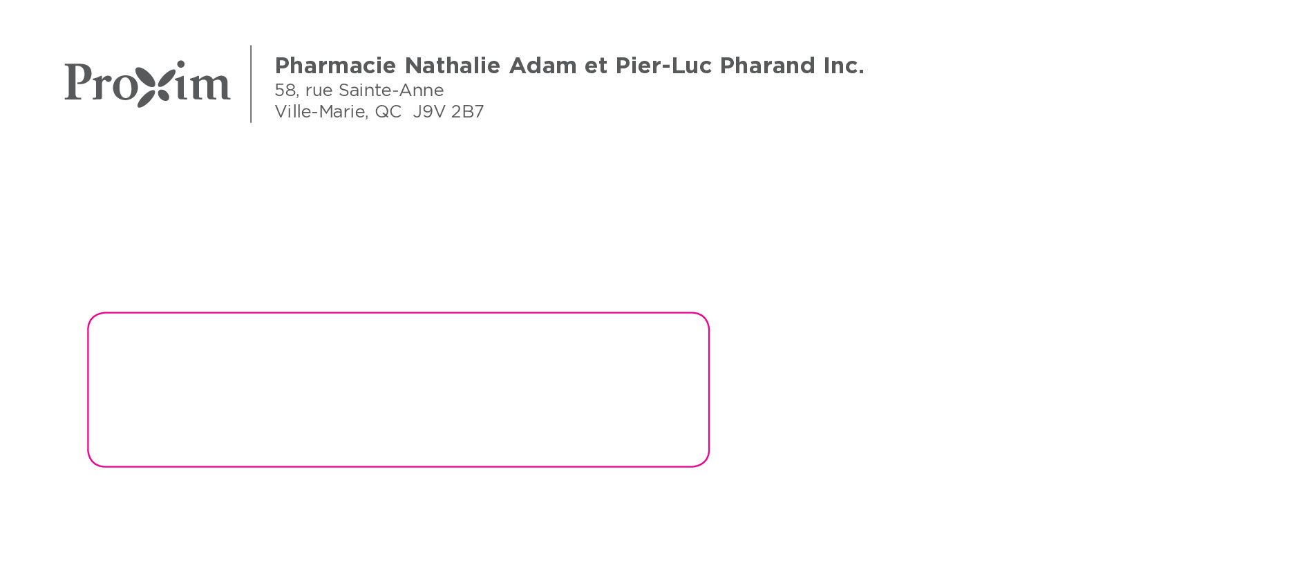Click the pink top border of address window
1313x570 pixels.
click(x=398, y=313)
